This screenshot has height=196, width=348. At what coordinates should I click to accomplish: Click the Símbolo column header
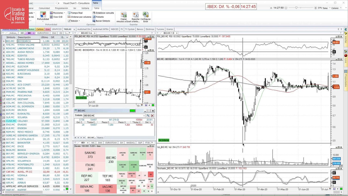11,37
